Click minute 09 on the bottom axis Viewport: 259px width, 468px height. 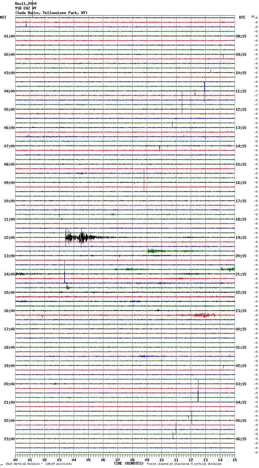click(147, 460)
